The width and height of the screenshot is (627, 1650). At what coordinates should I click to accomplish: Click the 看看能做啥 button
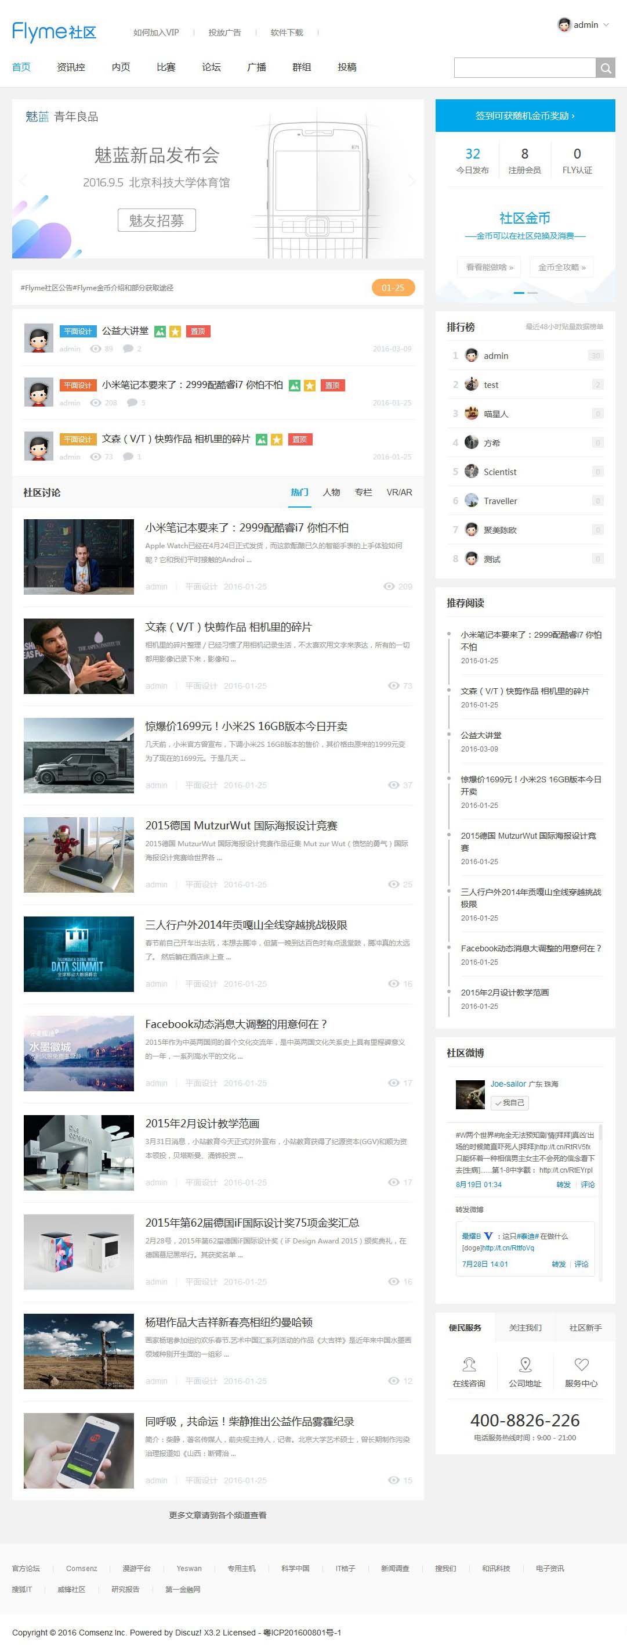490,267
